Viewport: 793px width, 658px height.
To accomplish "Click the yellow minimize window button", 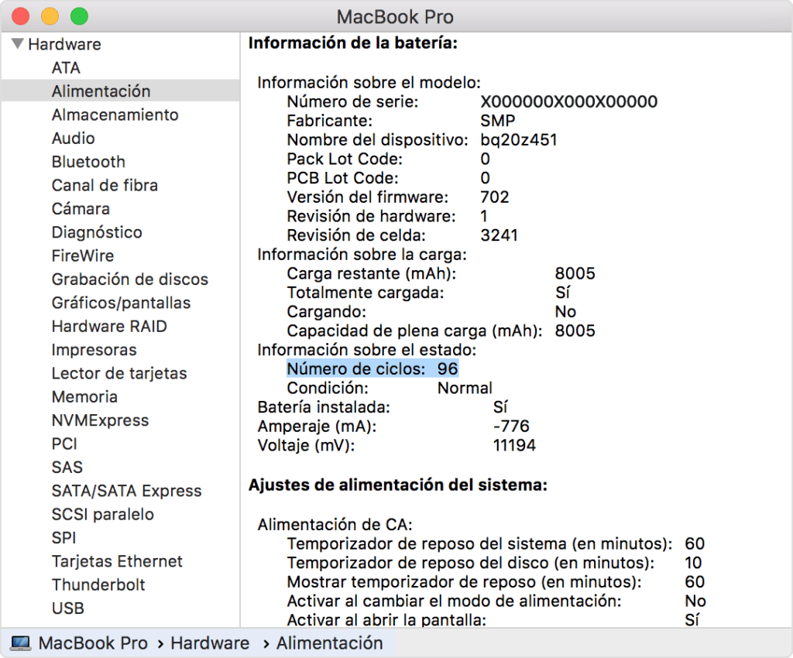I will pyautogui.click(x=50, y=16).
